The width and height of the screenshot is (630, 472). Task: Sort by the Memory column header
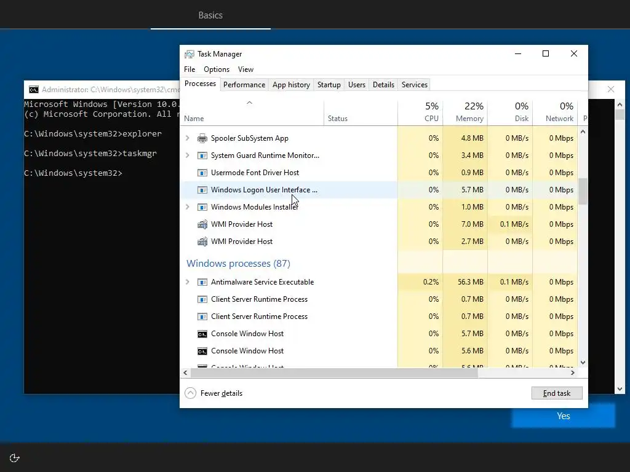click(x=465, y=112)
